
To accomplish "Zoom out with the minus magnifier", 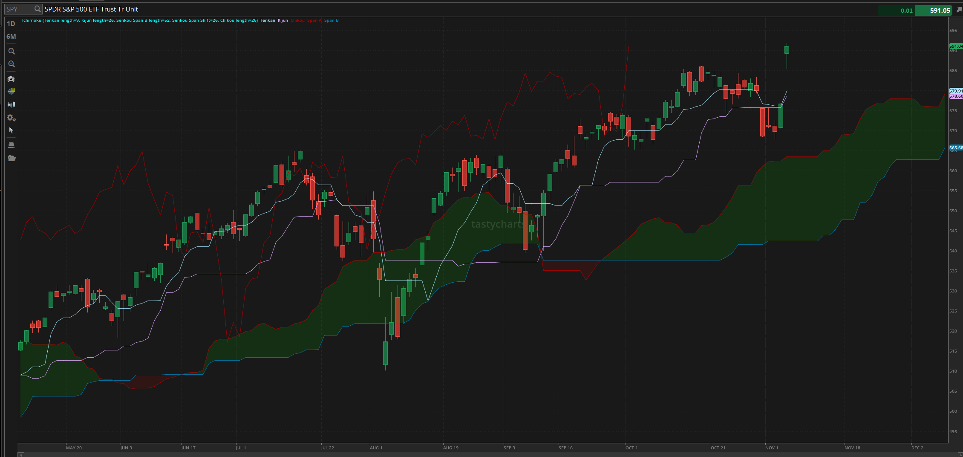I will click(x=12, y=64).
